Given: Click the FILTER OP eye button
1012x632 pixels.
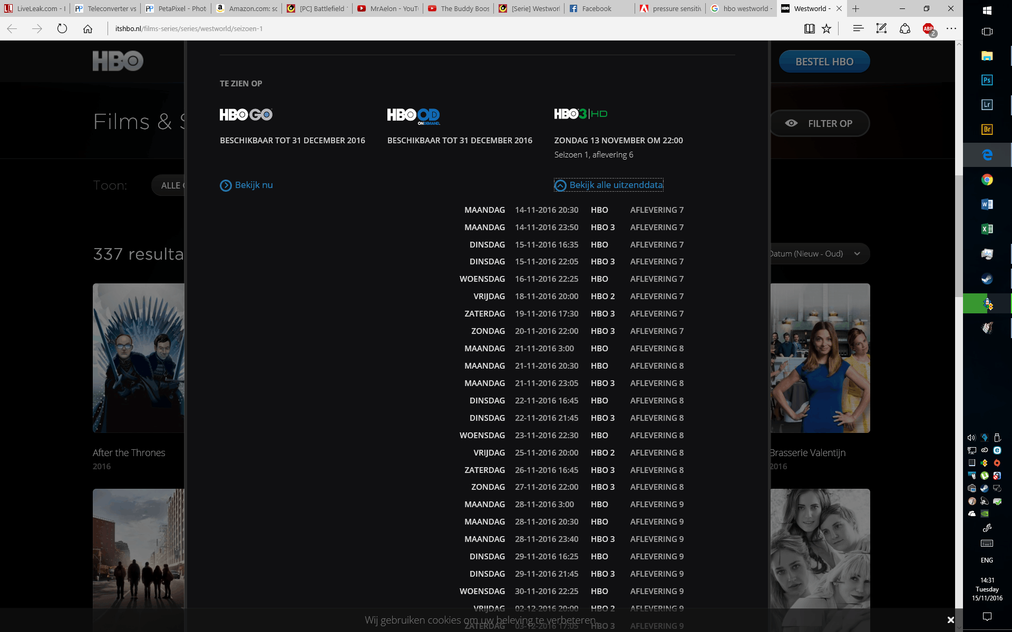Looking at the screenshot, I should [820, 123].
